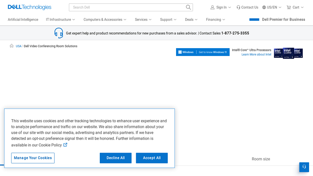313x176 pixels.
Task: Expand the IT Infrastructure menu
Action: (x=60, y=20)
